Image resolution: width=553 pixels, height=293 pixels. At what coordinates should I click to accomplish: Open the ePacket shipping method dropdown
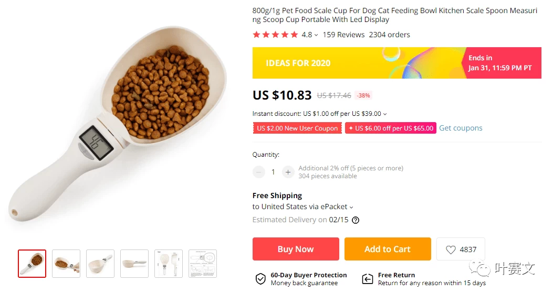tap(351, 207)
